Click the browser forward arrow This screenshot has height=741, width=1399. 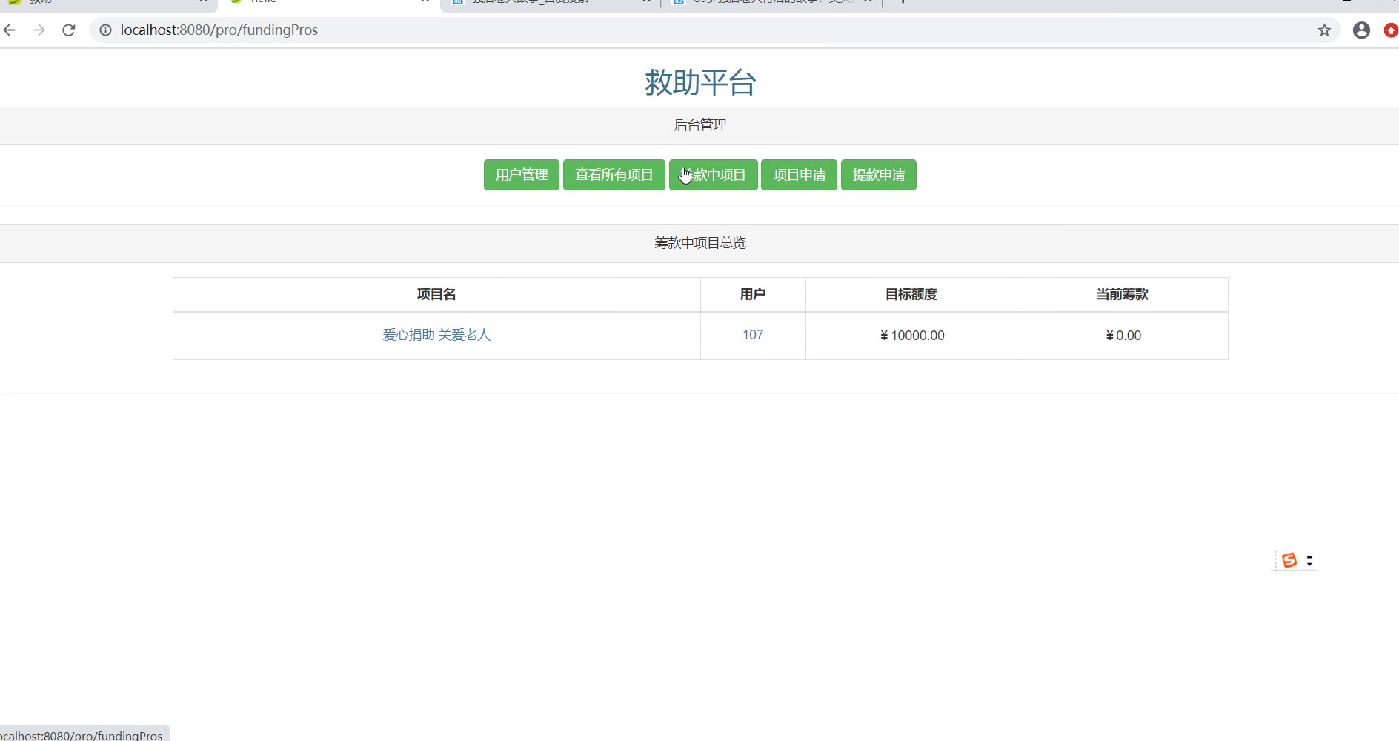click(39, 30)
